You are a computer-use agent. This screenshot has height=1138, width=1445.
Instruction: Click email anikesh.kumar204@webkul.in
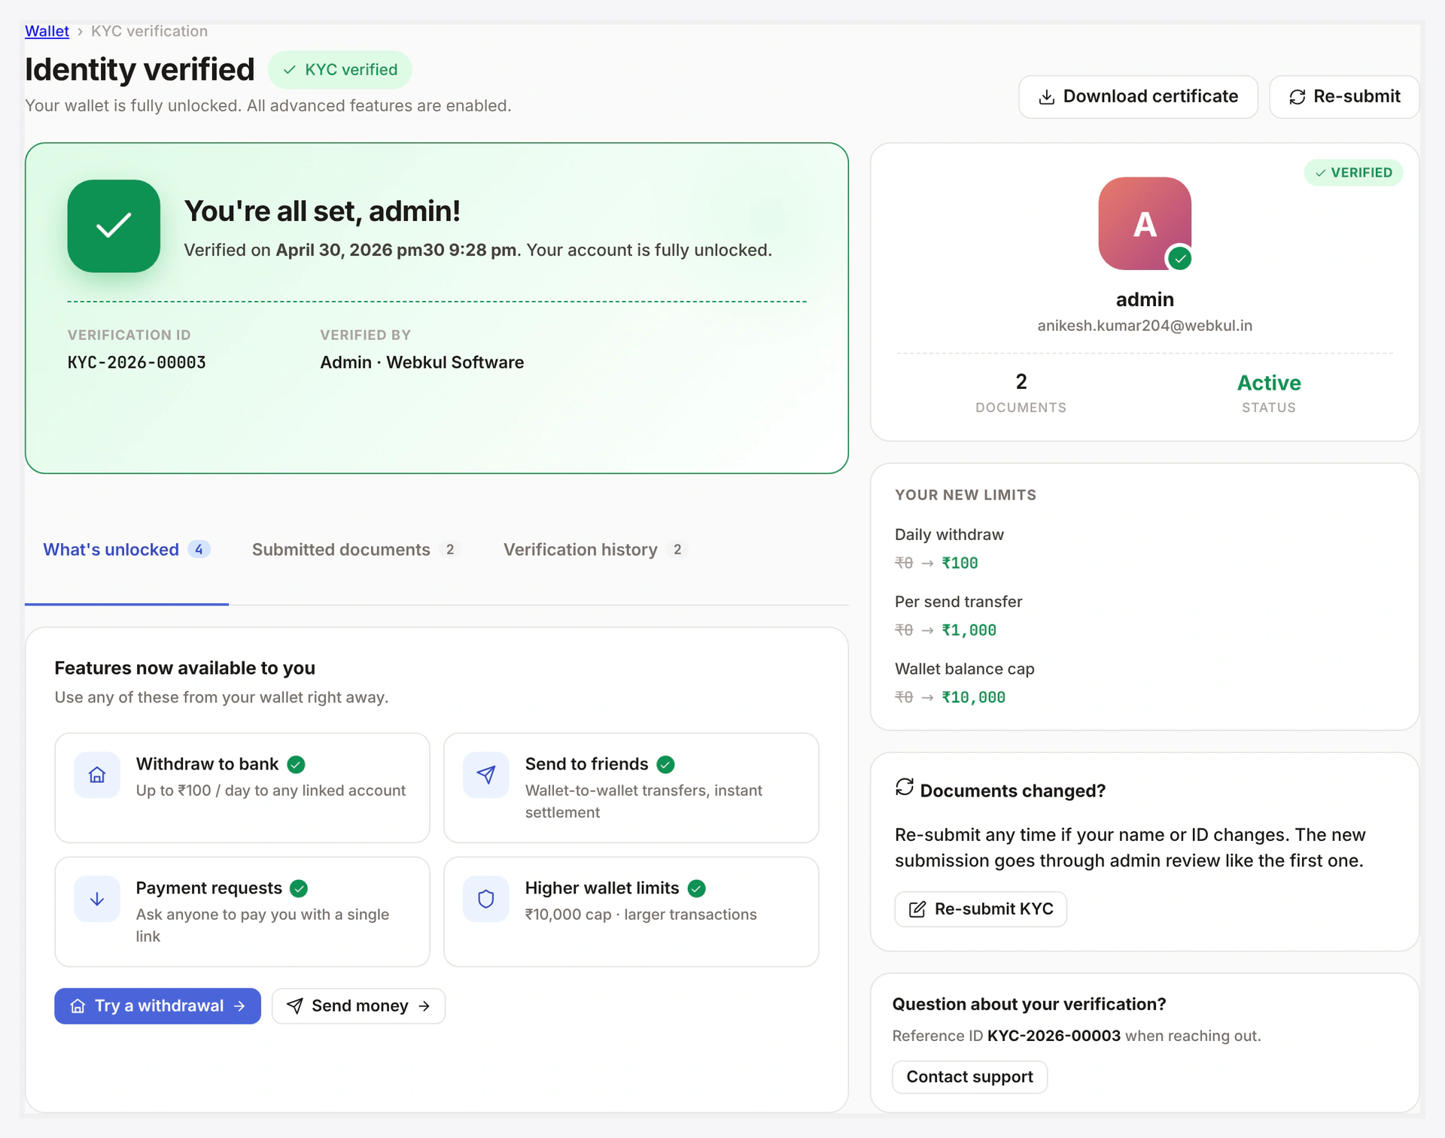point(1145,326)
